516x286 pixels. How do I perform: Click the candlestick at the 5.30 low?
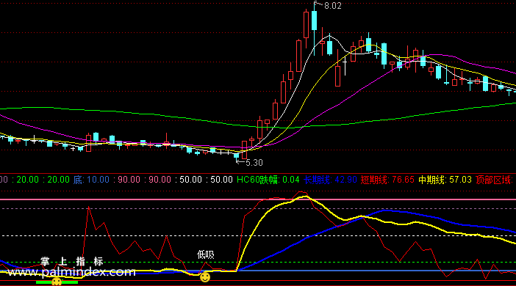point(236,155)
